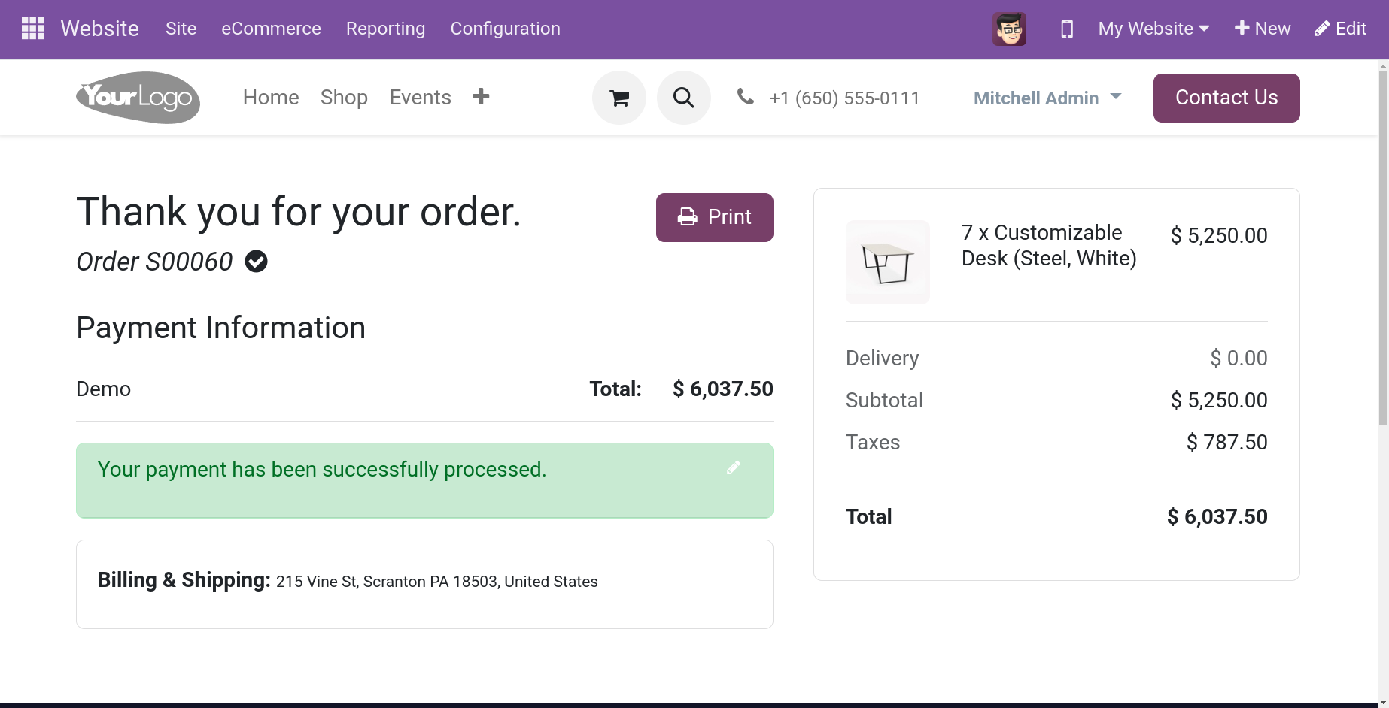The height and width of the screenshot is (708, 1389).
Task: Open the apps grid menu
Action: tap(32, 28)
